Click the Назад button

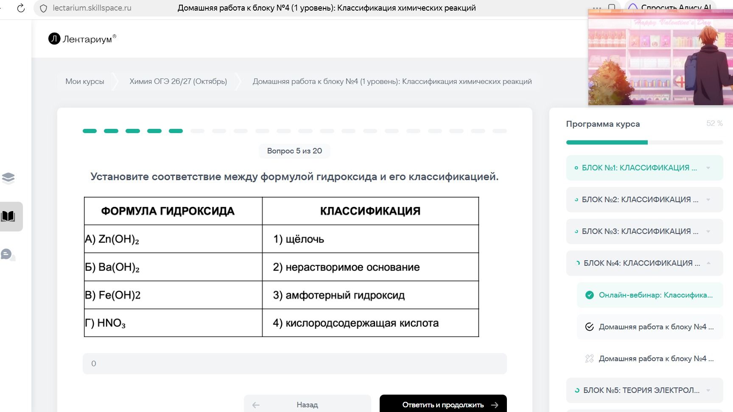(x=308, y=404)
